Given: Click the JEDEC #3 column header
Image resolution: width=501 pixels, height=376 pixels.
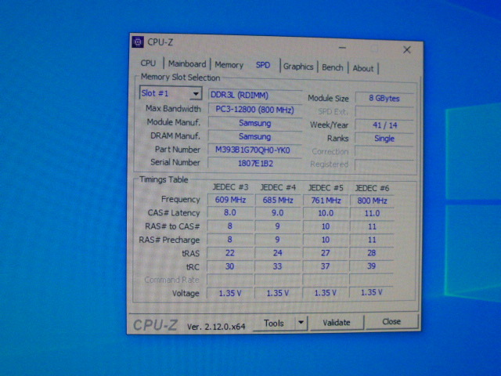Looking at the screenshot, I should coord(230,187).
